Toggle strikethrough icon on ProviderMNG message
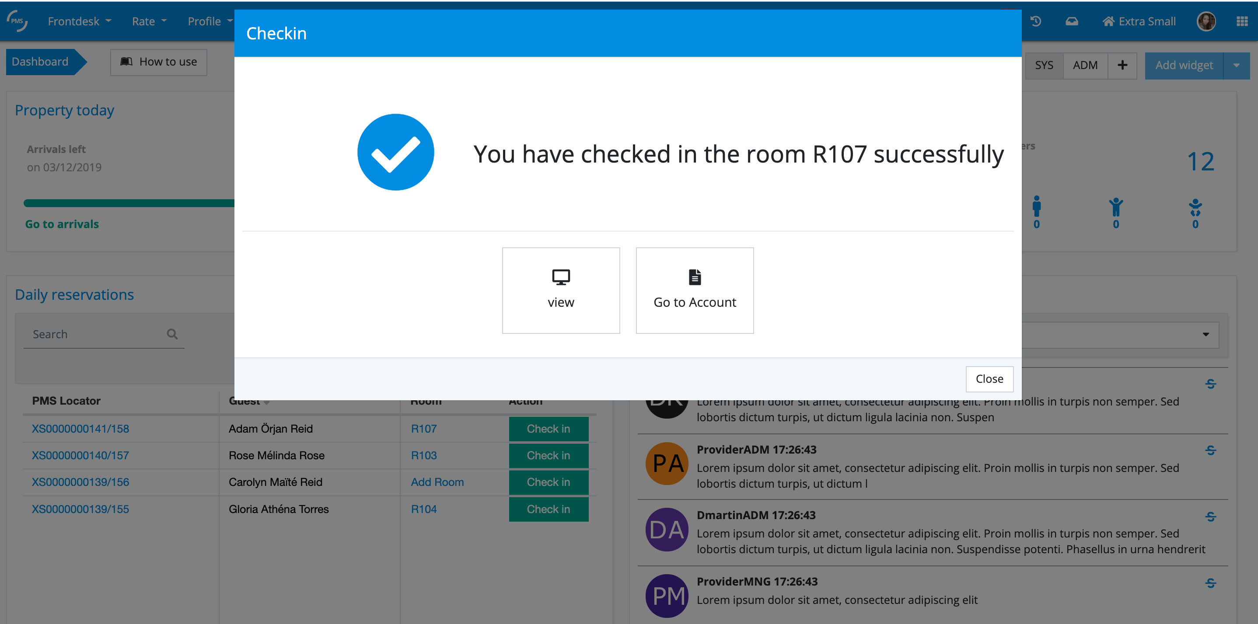Viewport: 1258px width, 624px height. point(1210,582)
